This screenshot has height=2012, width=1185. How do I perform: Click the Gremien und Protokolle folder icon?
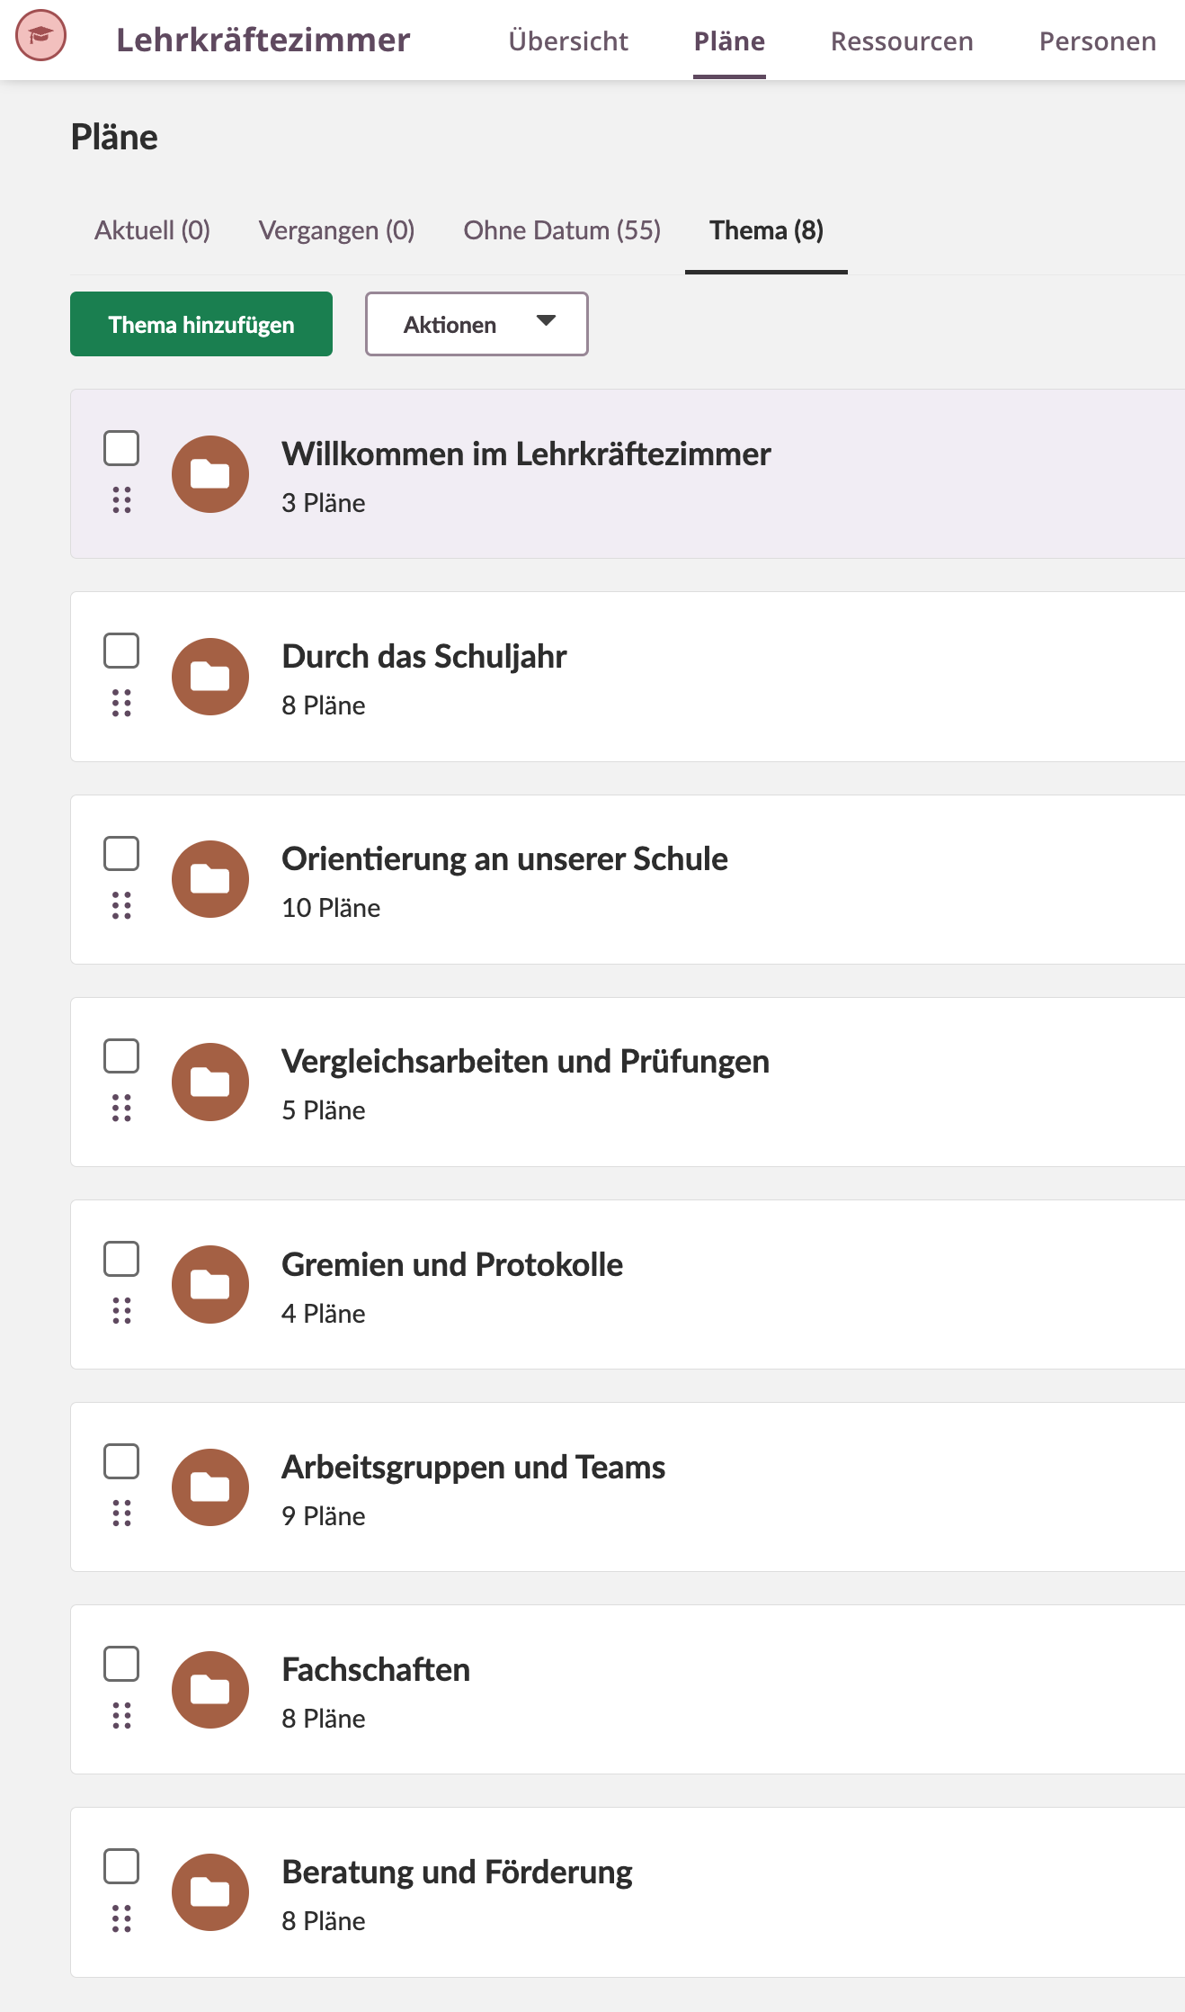pyautogui.click(x=210, y=1284)
